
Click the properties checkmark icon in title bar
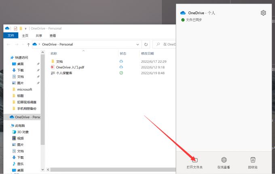[x=15, y=28]
